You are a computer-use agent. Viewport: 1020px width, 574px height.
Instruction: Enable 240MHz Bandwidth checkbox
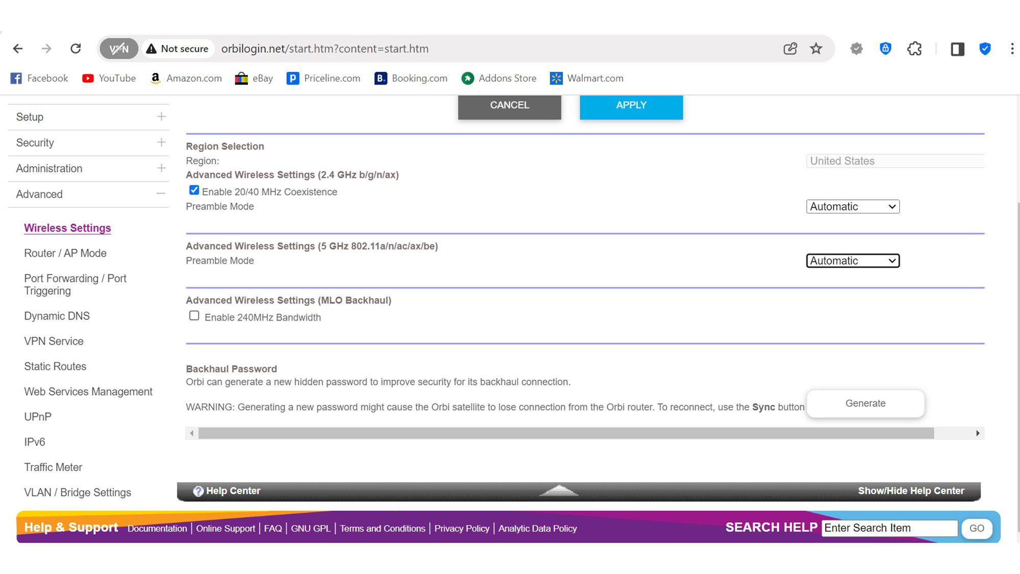click(x=194, y=316)
